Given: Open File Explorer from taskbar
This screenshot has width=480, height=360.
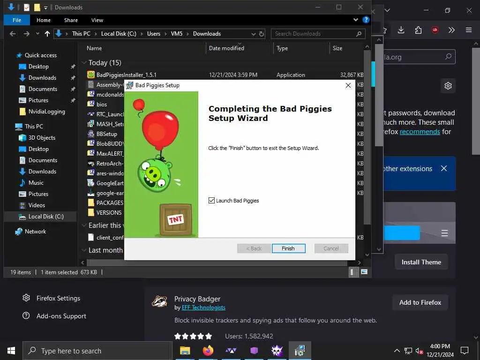Looking at the screenshot, I should [x=185, y=351].
